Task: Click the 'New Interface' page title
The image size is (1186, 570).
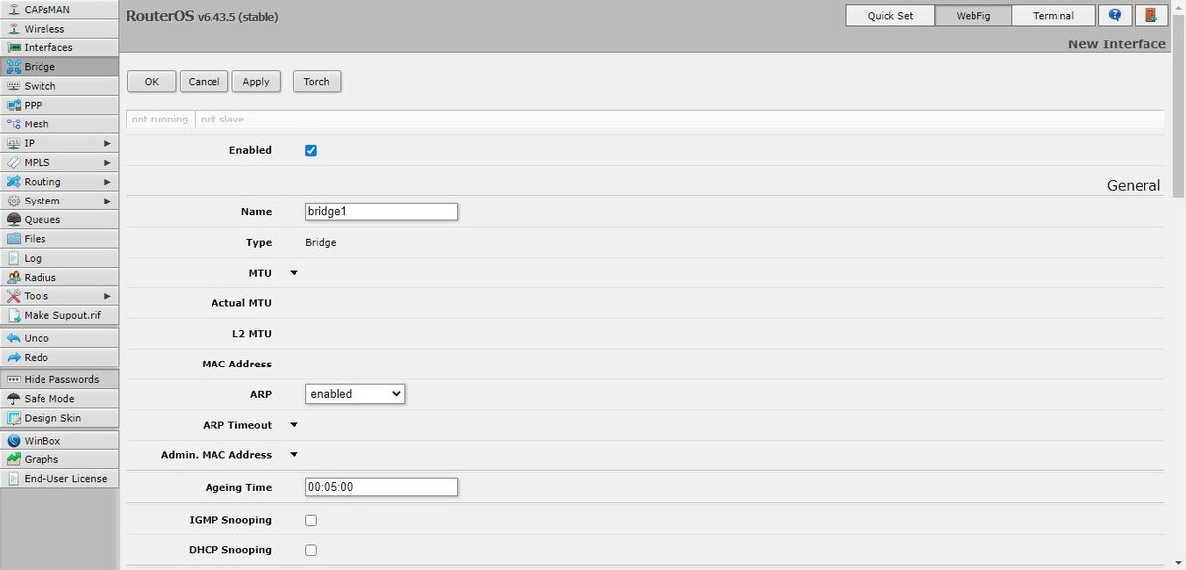Action: [1117, 44]
